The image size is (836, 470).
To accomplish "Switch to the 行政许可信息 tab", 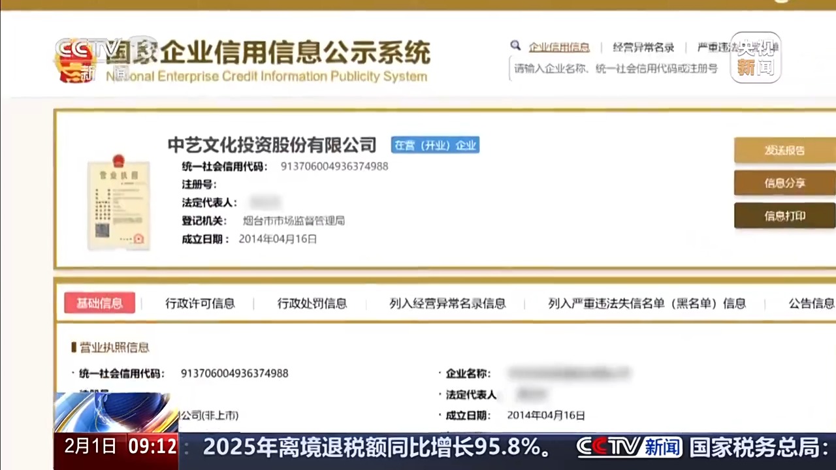I will coord(200,304).
